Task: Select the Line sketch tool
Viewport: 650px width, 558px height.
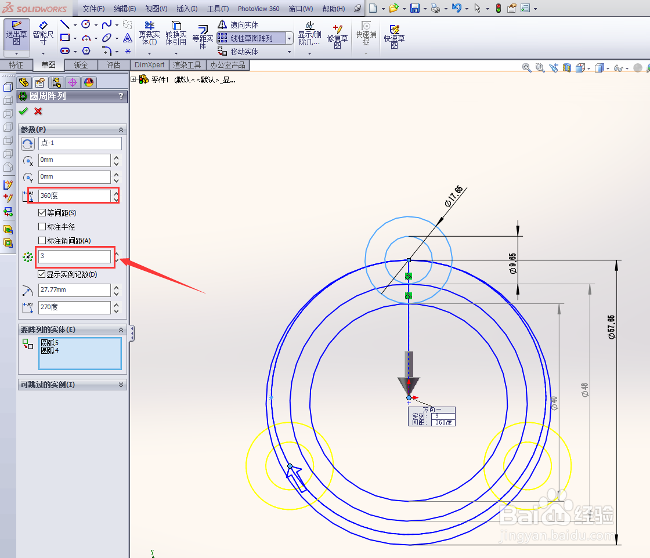Action: point(64,24)
